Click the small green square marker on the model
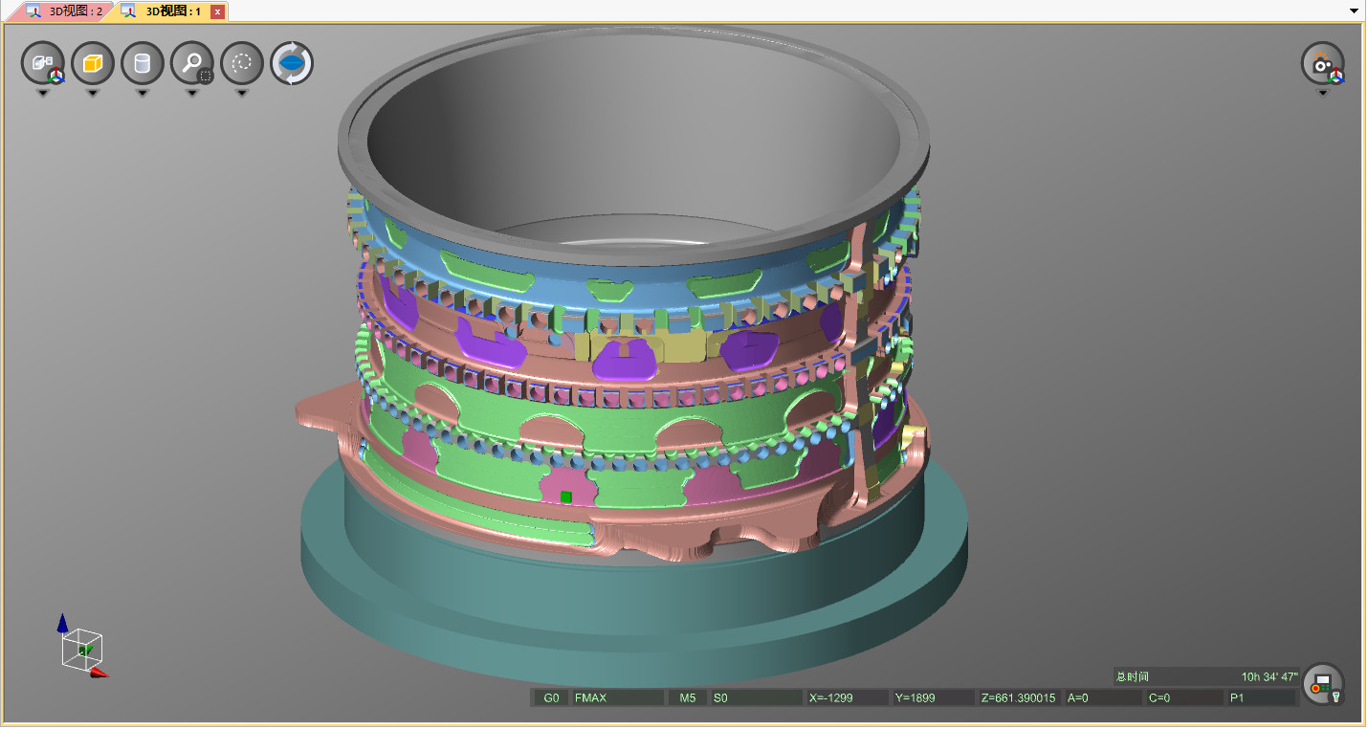Screen dimensions: 1368x729 coord(566,497)
